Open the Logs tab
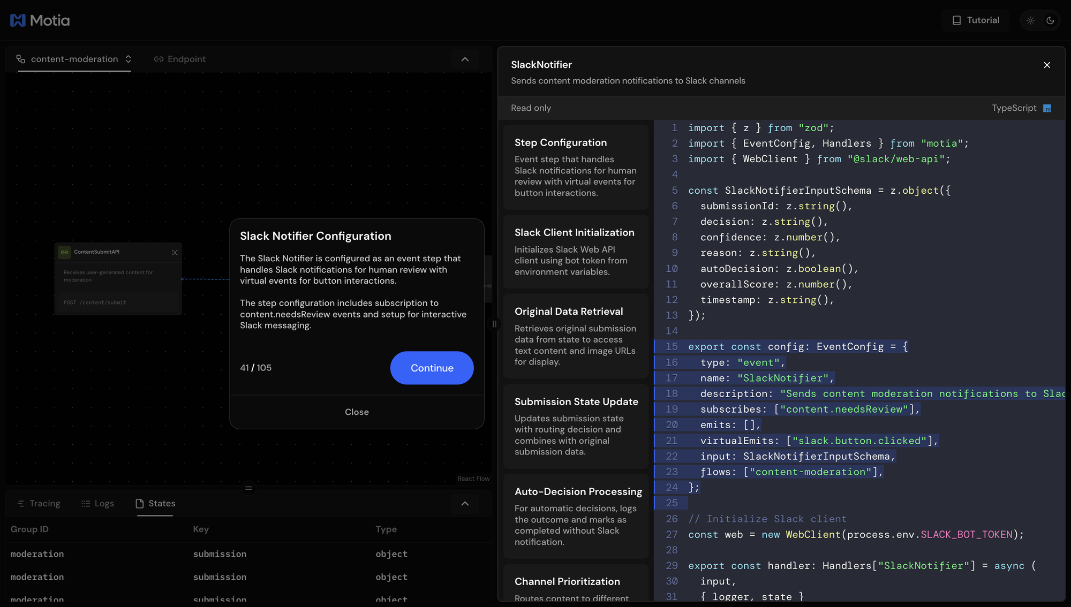1071x607 pixels. point(97,504)
